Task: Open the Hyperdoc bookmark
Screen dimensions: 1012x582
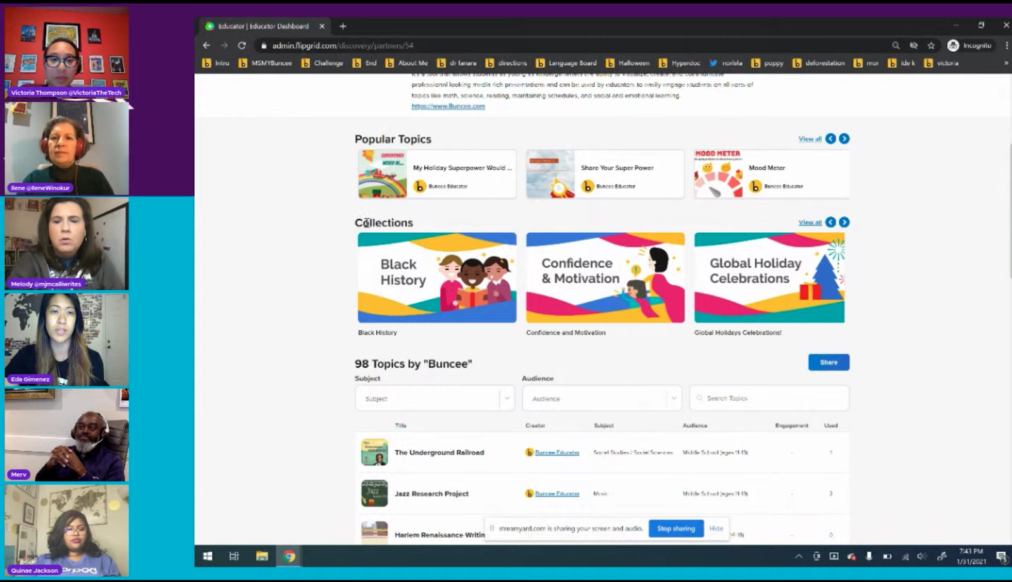Action: point(679,63)
